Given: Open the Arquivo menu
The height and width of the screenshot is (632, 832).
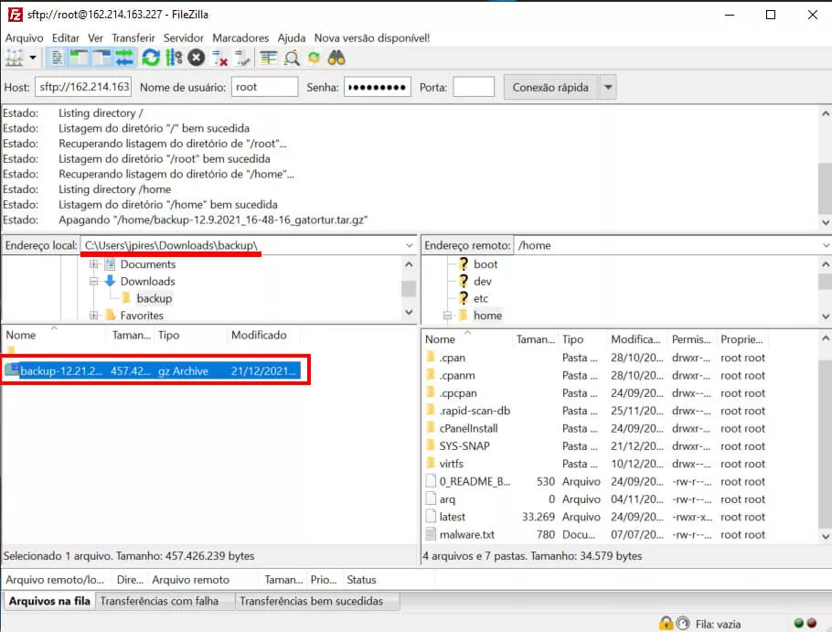Looking at the screenshot, I should point(24,37).
